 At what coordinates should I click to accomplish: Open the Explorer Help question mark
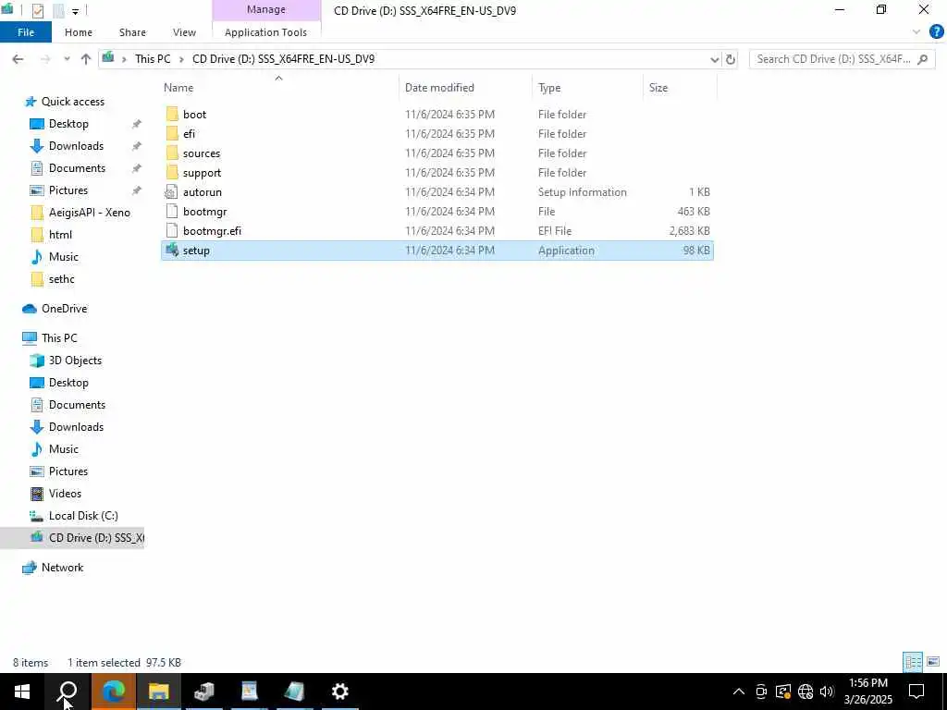[936, 32]
